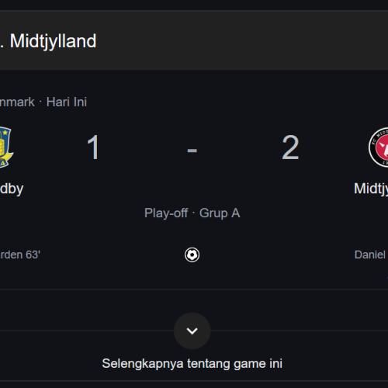388x388 pixels.
Task: Click the soccer ball goal icon
Action: click(x=192, y=255)
